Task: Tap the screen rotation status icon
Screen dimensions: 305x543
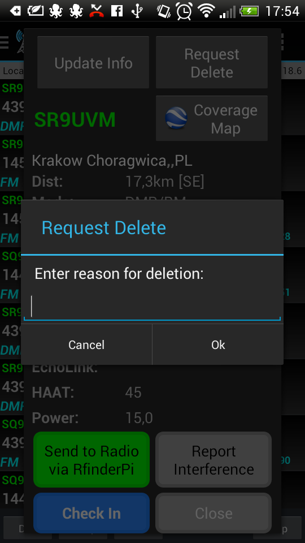Action: point(163,11)
